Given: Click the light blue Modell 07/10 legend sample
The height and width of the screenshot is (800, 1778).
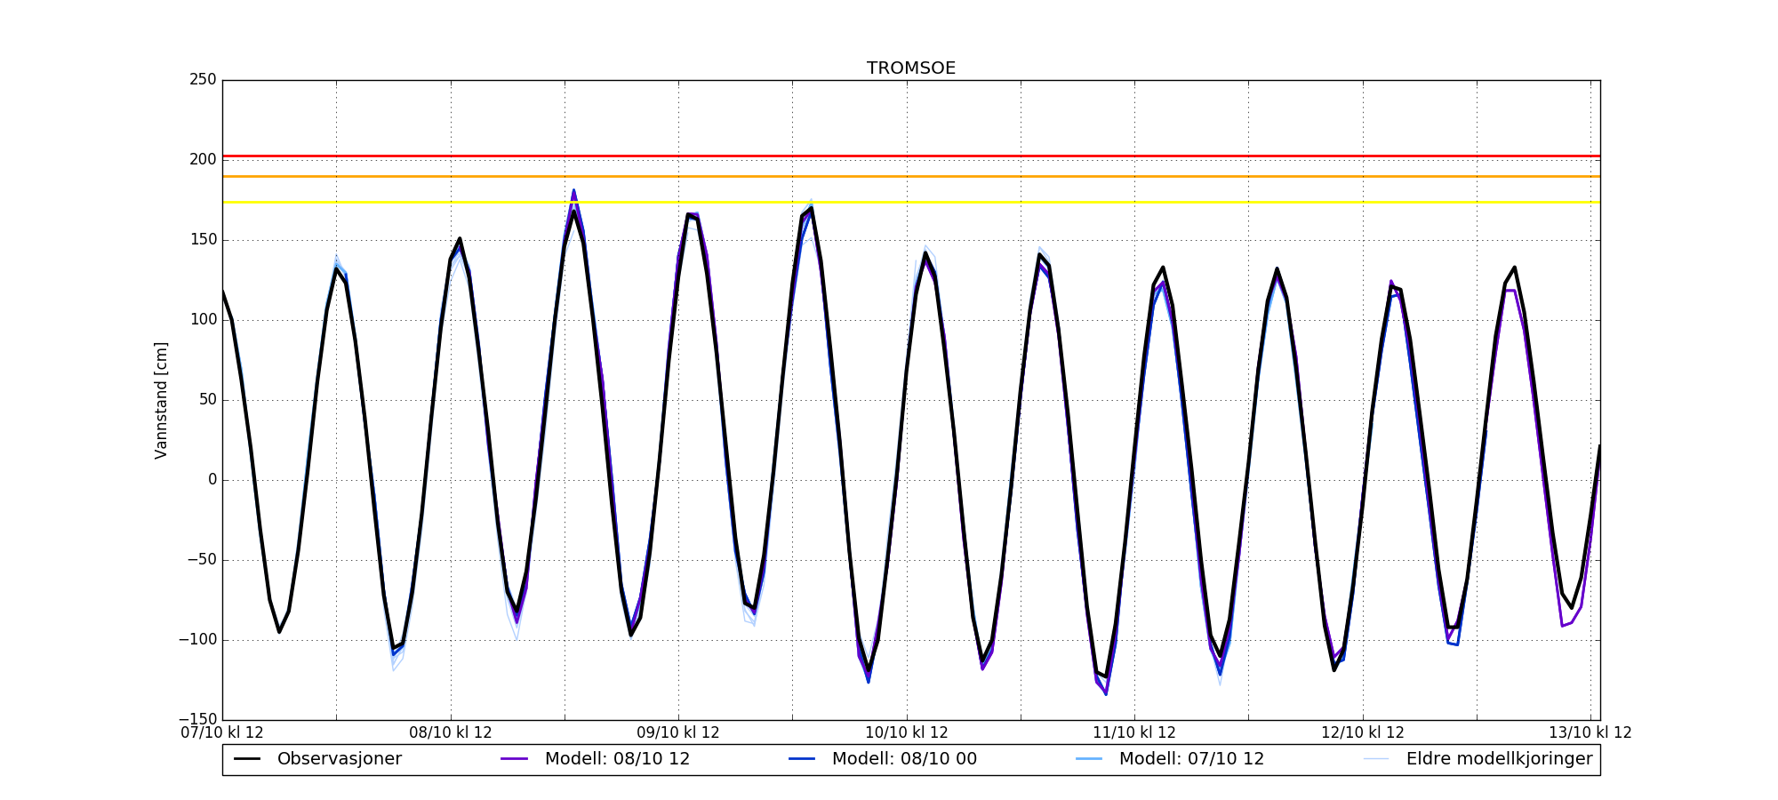Looking at the screenshot, I should 1089,759.
